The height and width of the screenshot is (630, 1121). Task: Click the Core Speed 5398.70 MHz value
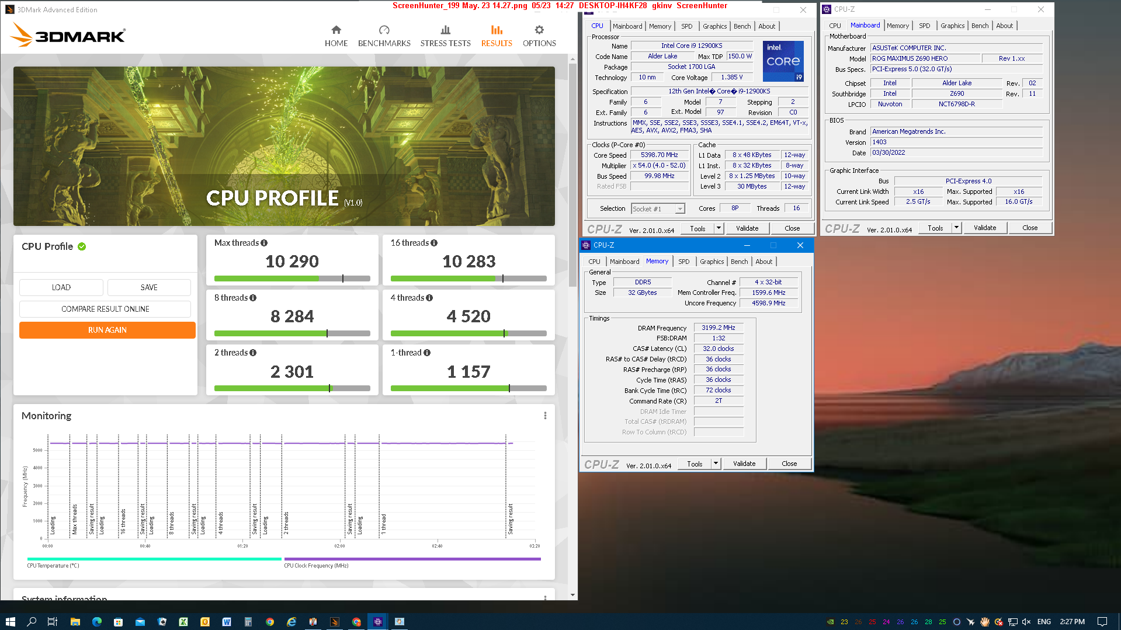tap(659, 155)
